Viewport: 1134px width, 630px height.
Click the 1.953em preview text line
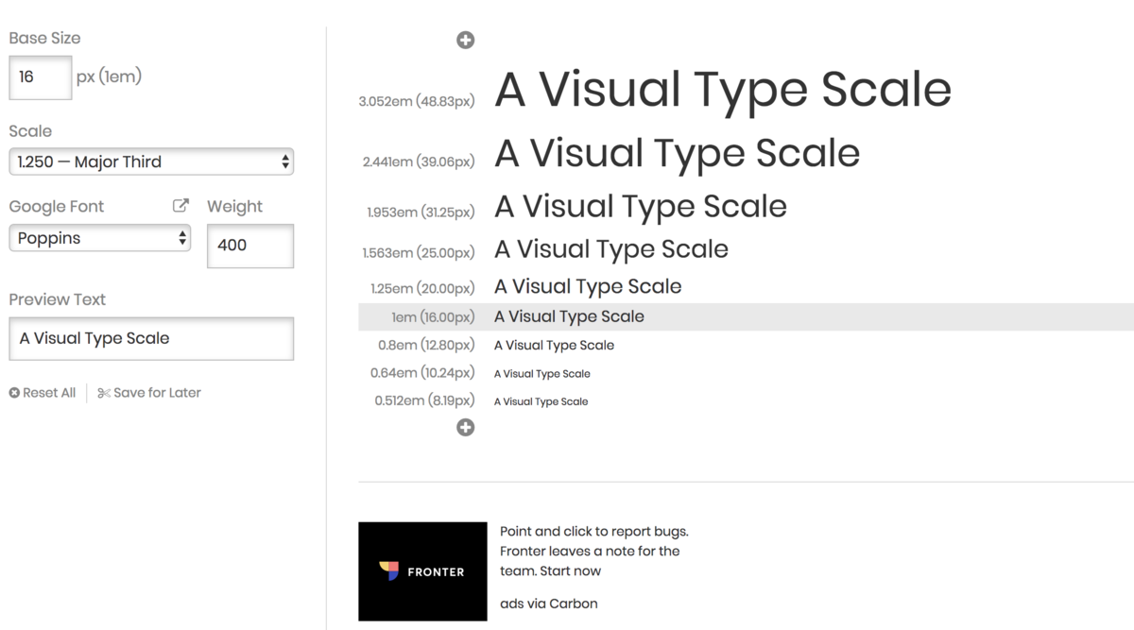pyautogui.click(x=640, y=207)
